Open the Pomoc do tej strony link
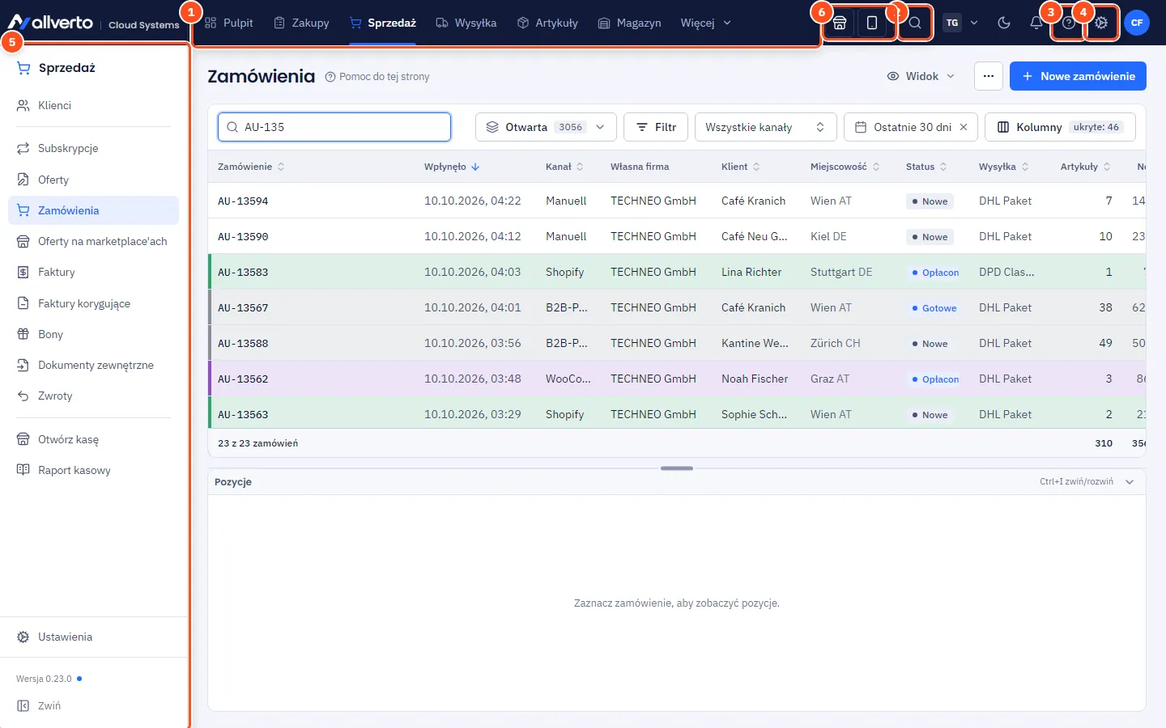Screen dimensions: 1166x728 pyautogui.click(x=377, y=77)
